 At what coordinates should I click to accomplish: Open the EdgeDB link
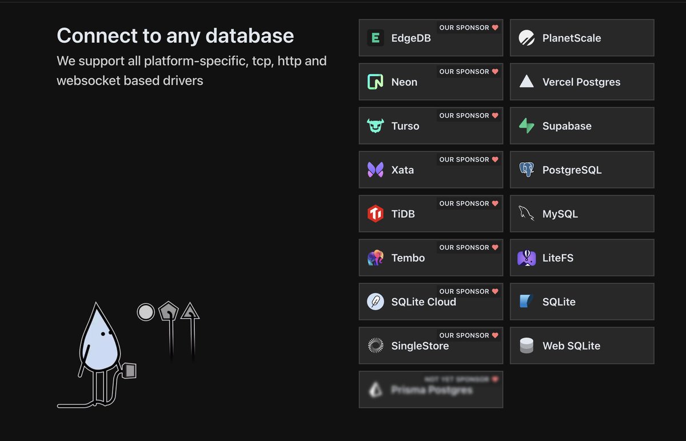tap(431, 38)
